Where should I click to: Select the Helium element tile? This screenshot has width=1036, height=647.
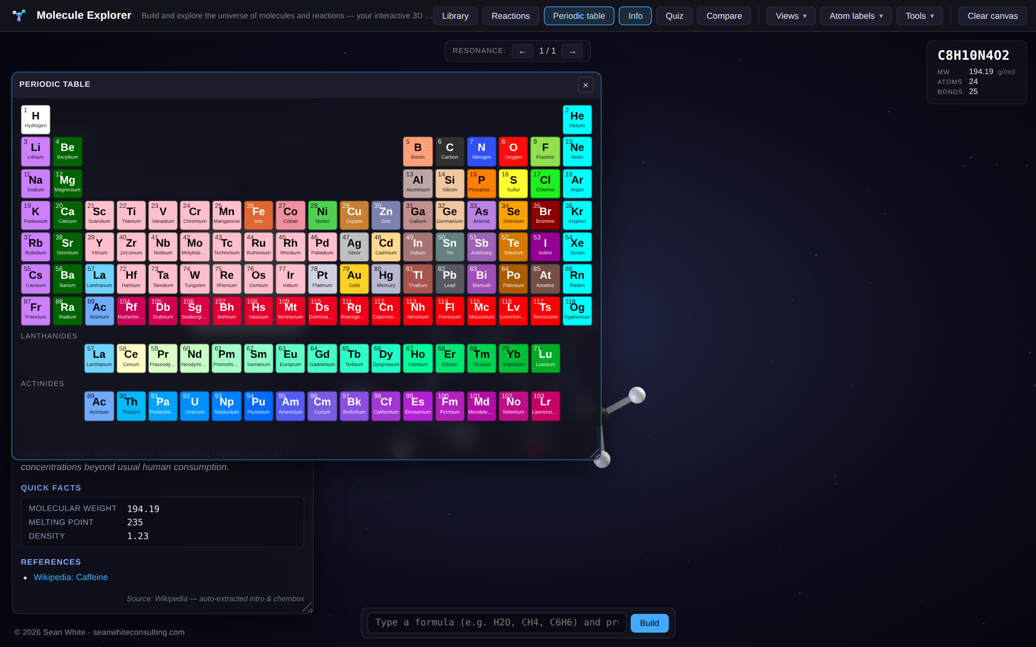click(x=577, y=119)
